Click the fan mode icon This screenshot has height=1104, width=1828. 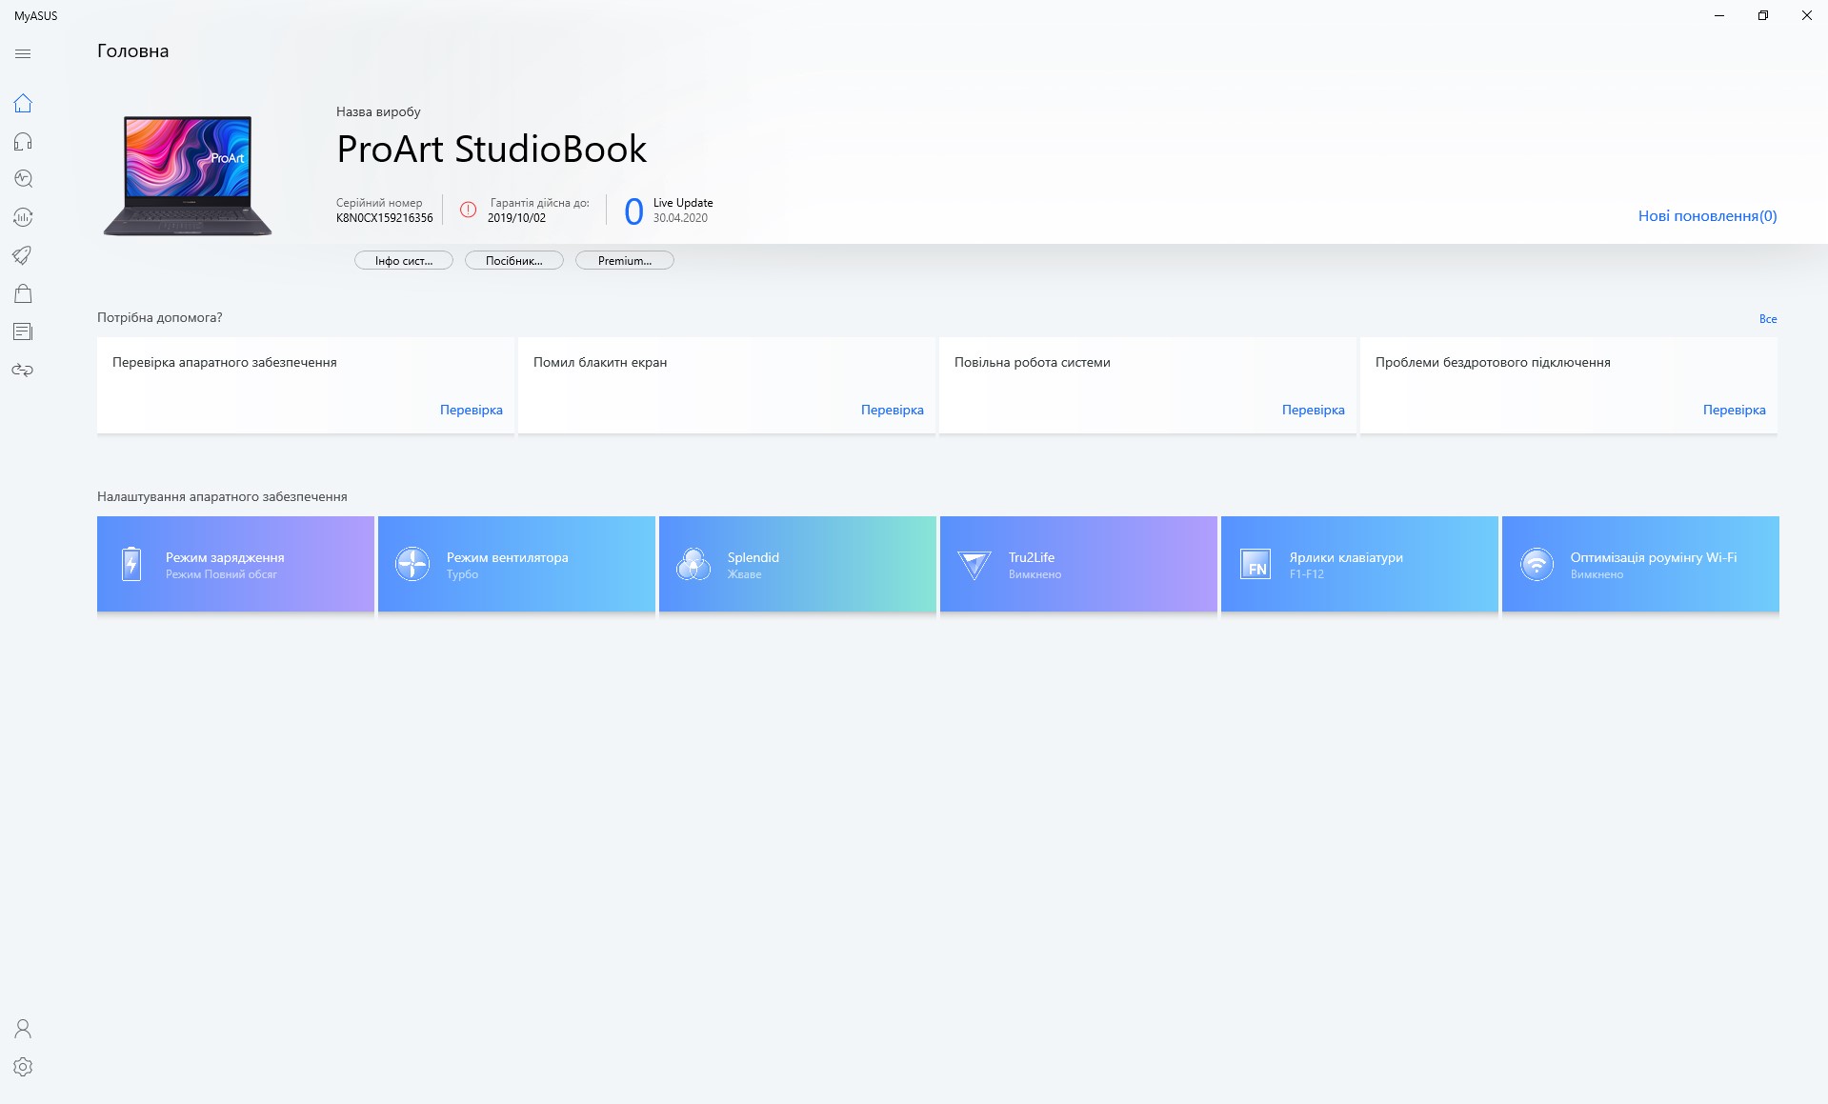coord(412,564)
